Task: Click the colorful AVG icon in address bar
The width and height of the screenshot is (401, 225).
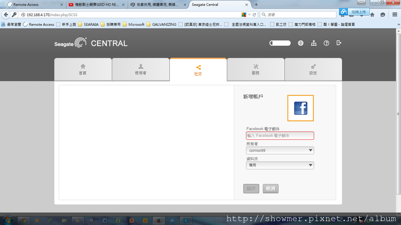Action: (x=244, y=15)
